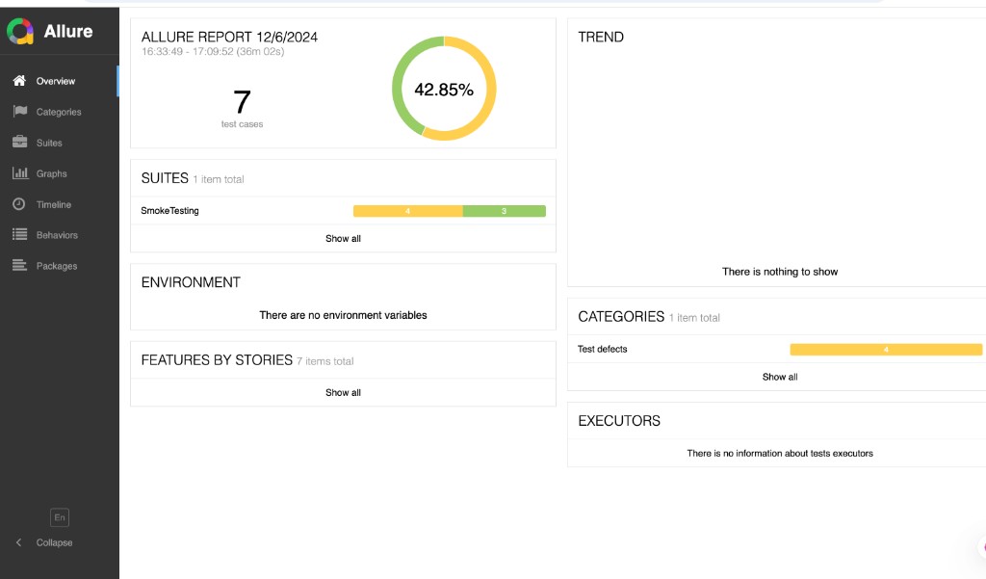
Task: Open the Packages tab label
Action: 57,266
